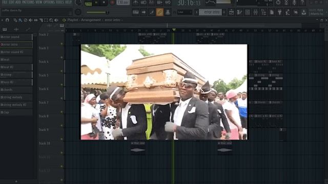Select the Playlist slip tool

(36, 20)
